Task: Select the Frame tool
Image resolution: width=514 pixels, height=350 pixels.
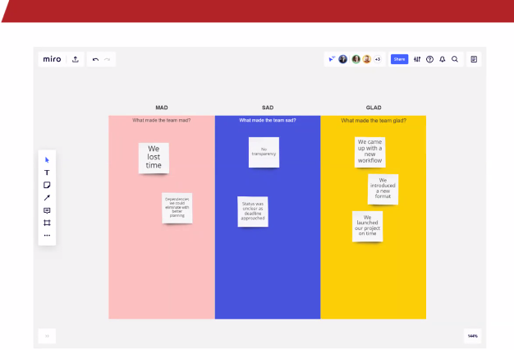Action: pos(47,223)
